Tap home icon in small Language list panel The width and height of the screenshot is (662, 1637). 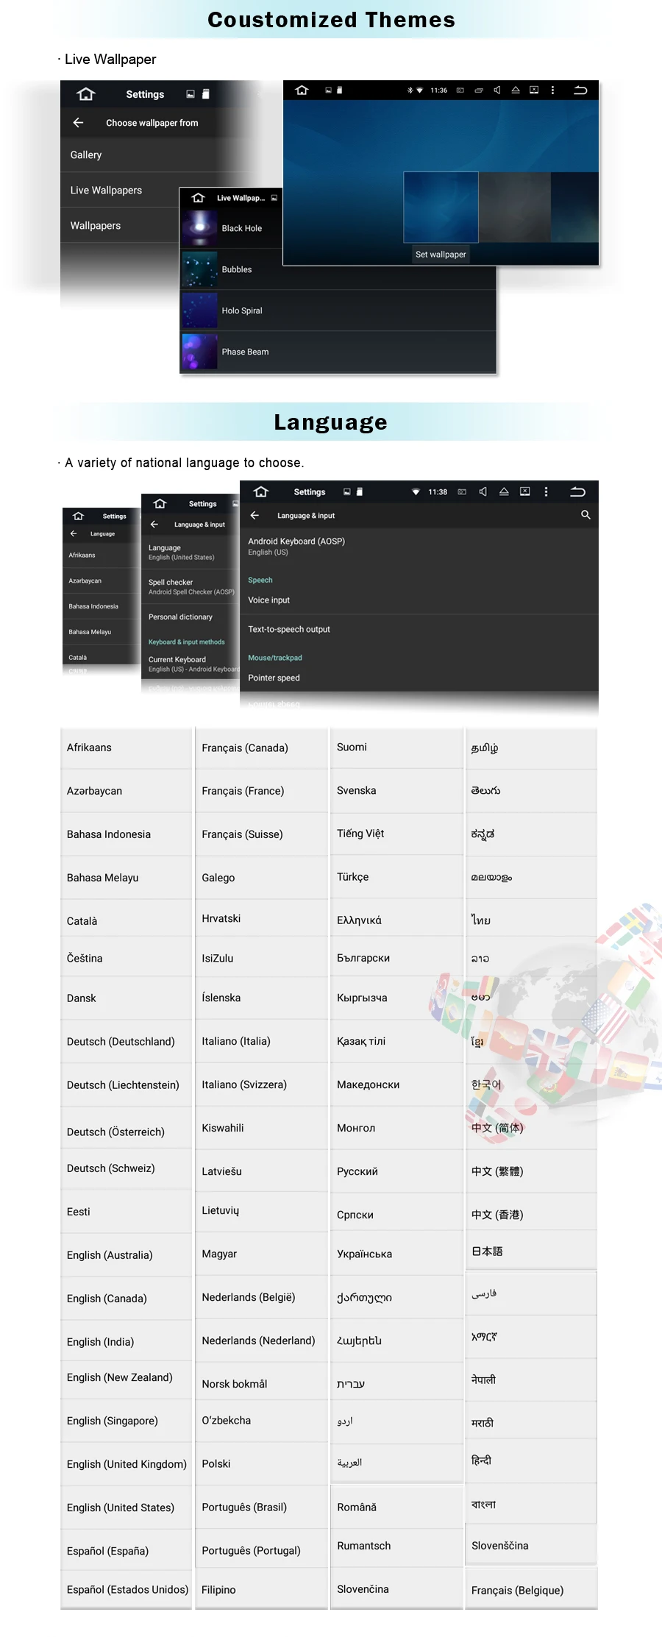[x=79, y=516]
